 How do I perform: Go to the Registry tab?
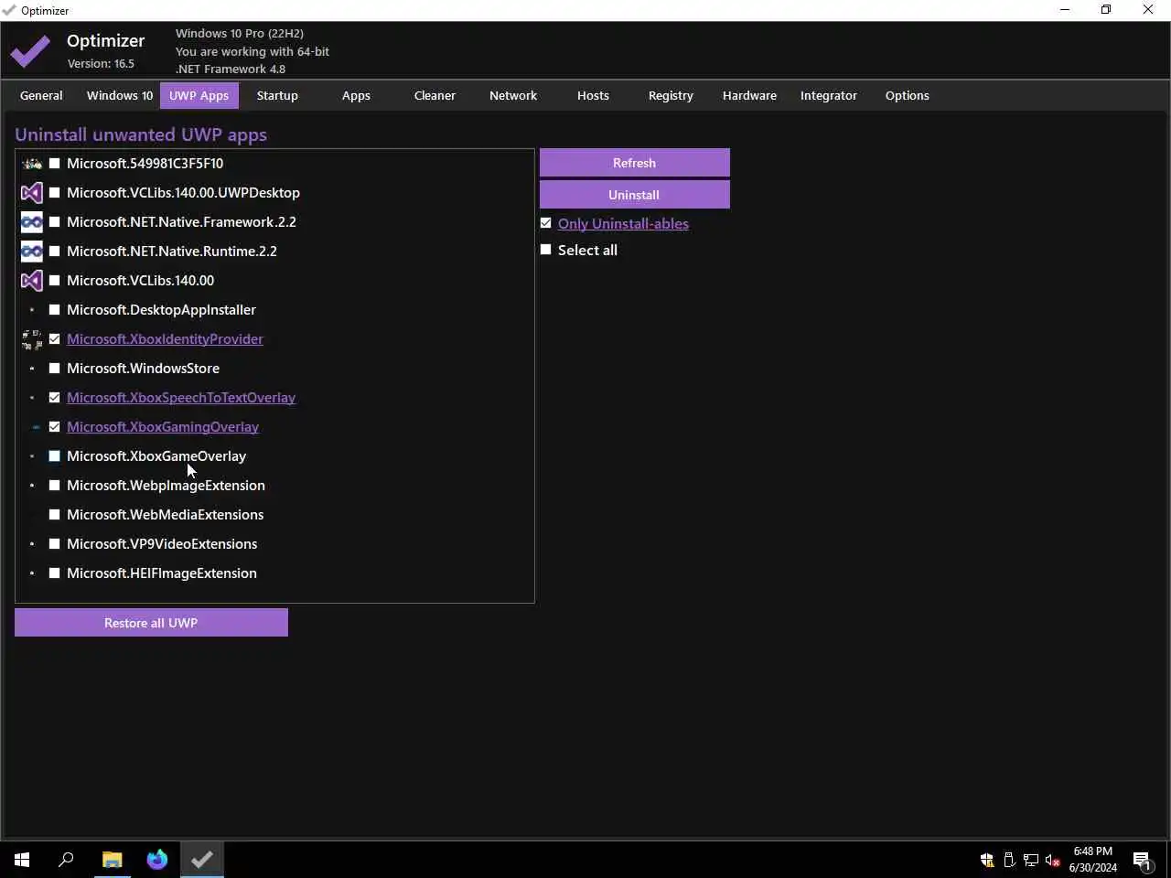point(671,96)
